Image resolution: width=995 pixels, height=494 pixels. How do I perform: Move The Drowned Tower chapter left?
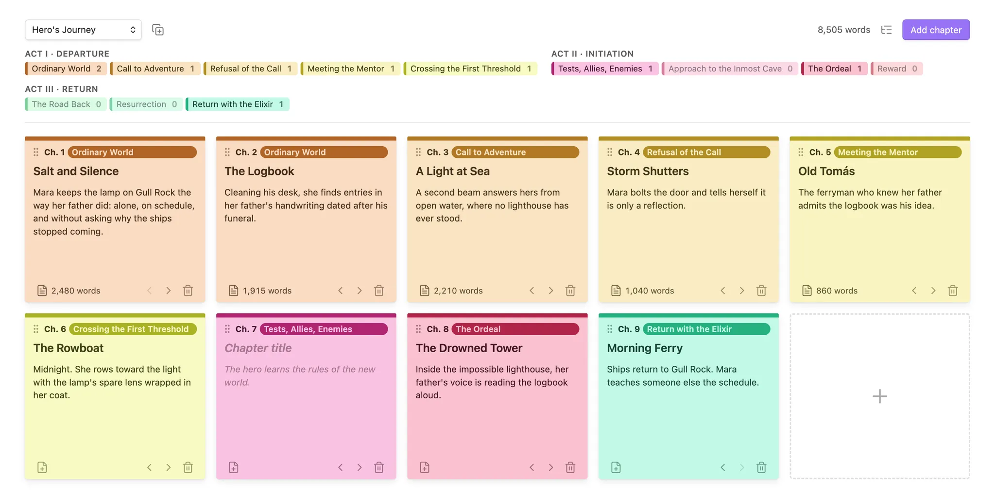[532, 467]
